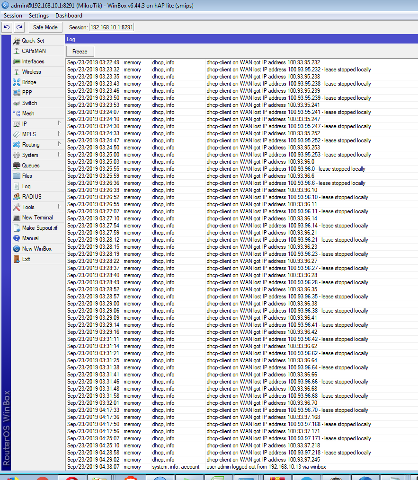
Task: Open the Queues icon
Action: [x=17, y=166]
